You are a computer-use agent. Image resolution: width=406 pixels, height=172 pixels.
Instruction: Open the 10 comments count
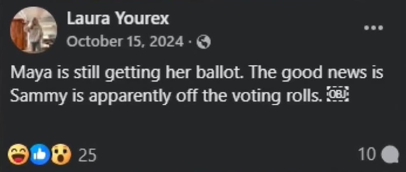click(367, 155)
